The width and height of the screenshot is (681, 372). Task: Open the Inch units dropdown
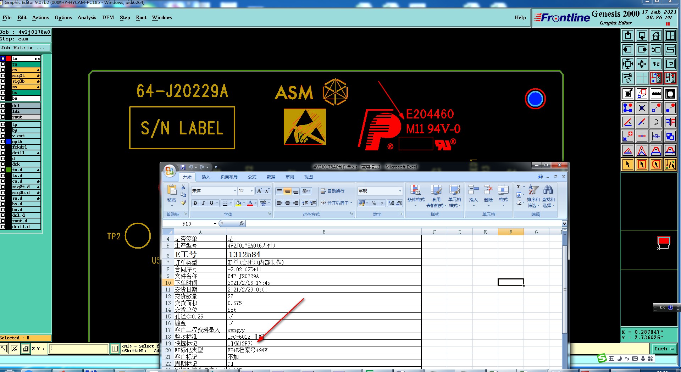click(665, 349)
